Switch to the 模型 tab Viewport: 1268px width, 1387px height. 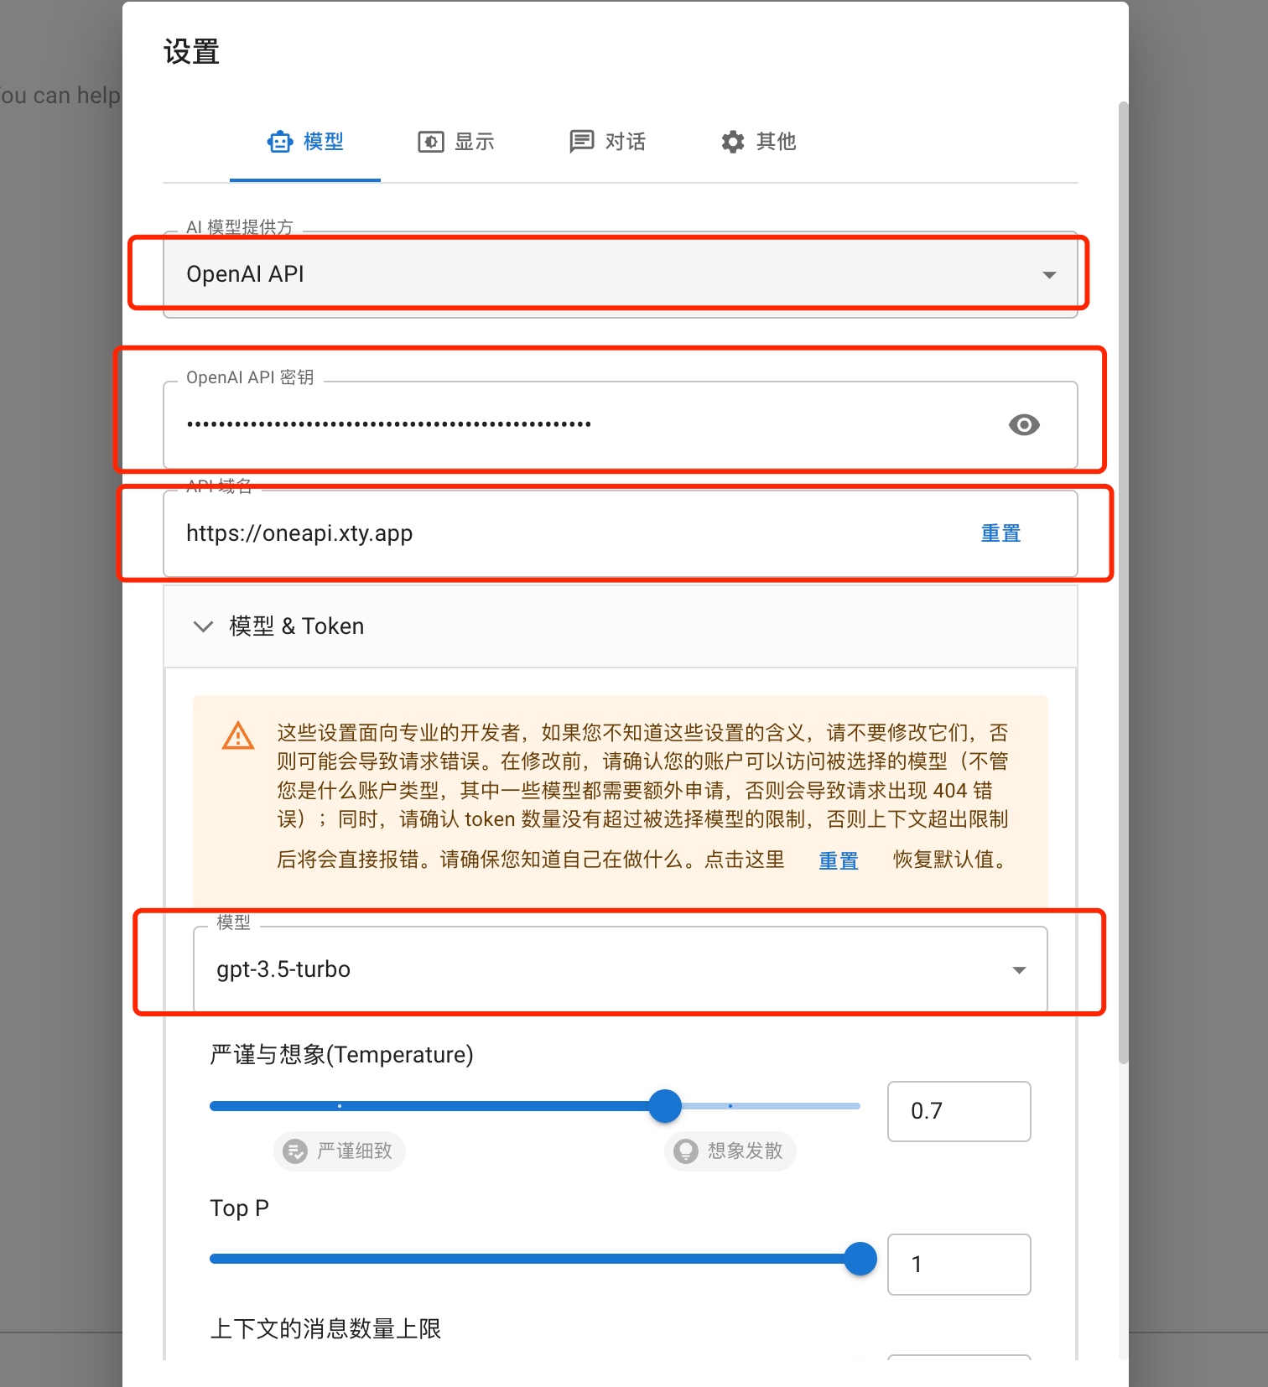(x=305, y=142)
